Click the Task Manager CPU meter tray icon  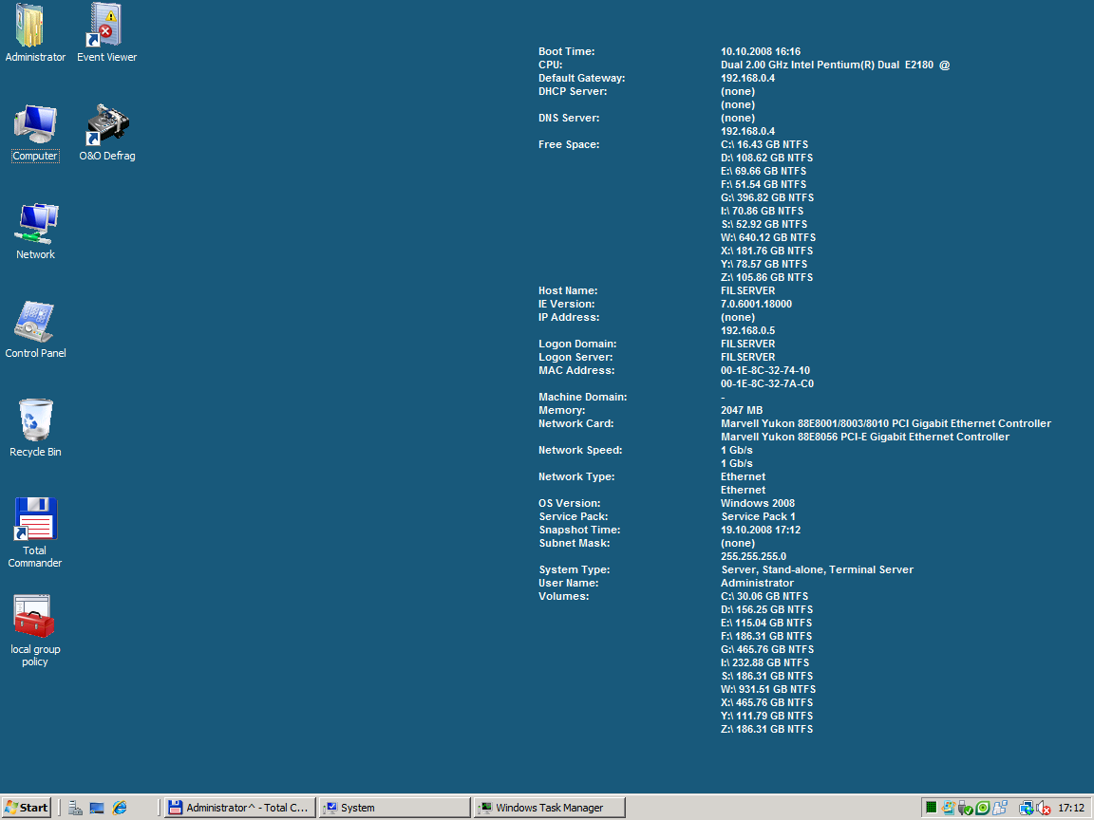click(931, 808)
